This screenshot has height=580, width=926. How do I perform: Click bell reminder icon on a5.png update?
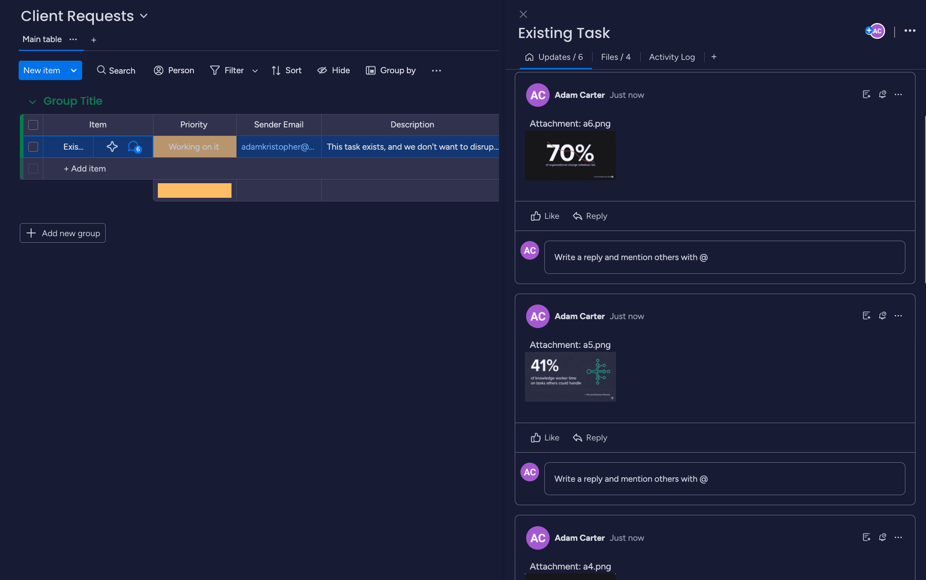(x=882, y=315)
